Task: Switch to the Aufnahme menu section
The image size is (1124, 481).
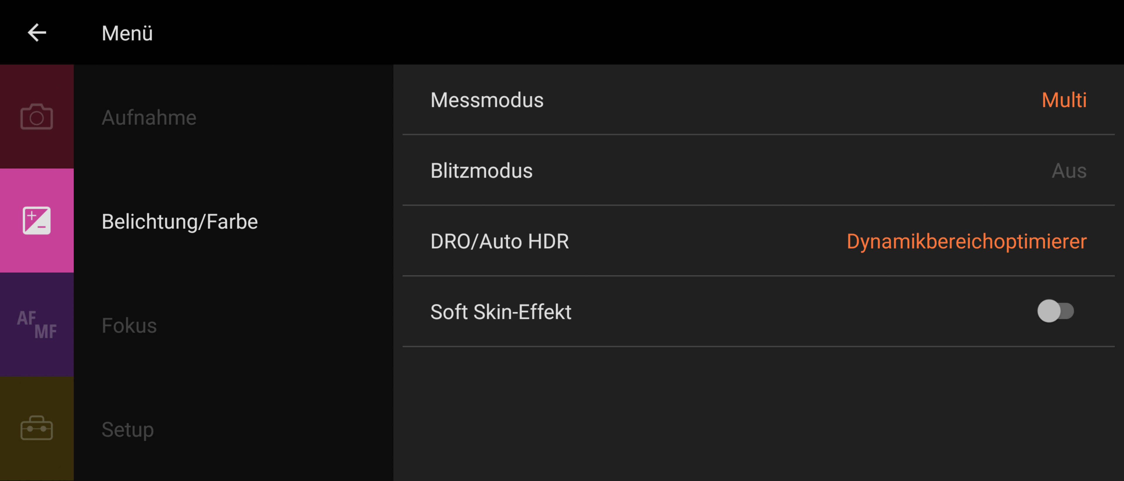Action: 149,118
